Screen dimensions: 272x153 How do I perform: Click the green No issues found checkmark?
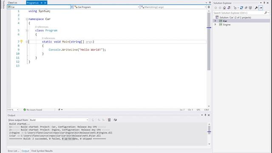click(25, 110)
